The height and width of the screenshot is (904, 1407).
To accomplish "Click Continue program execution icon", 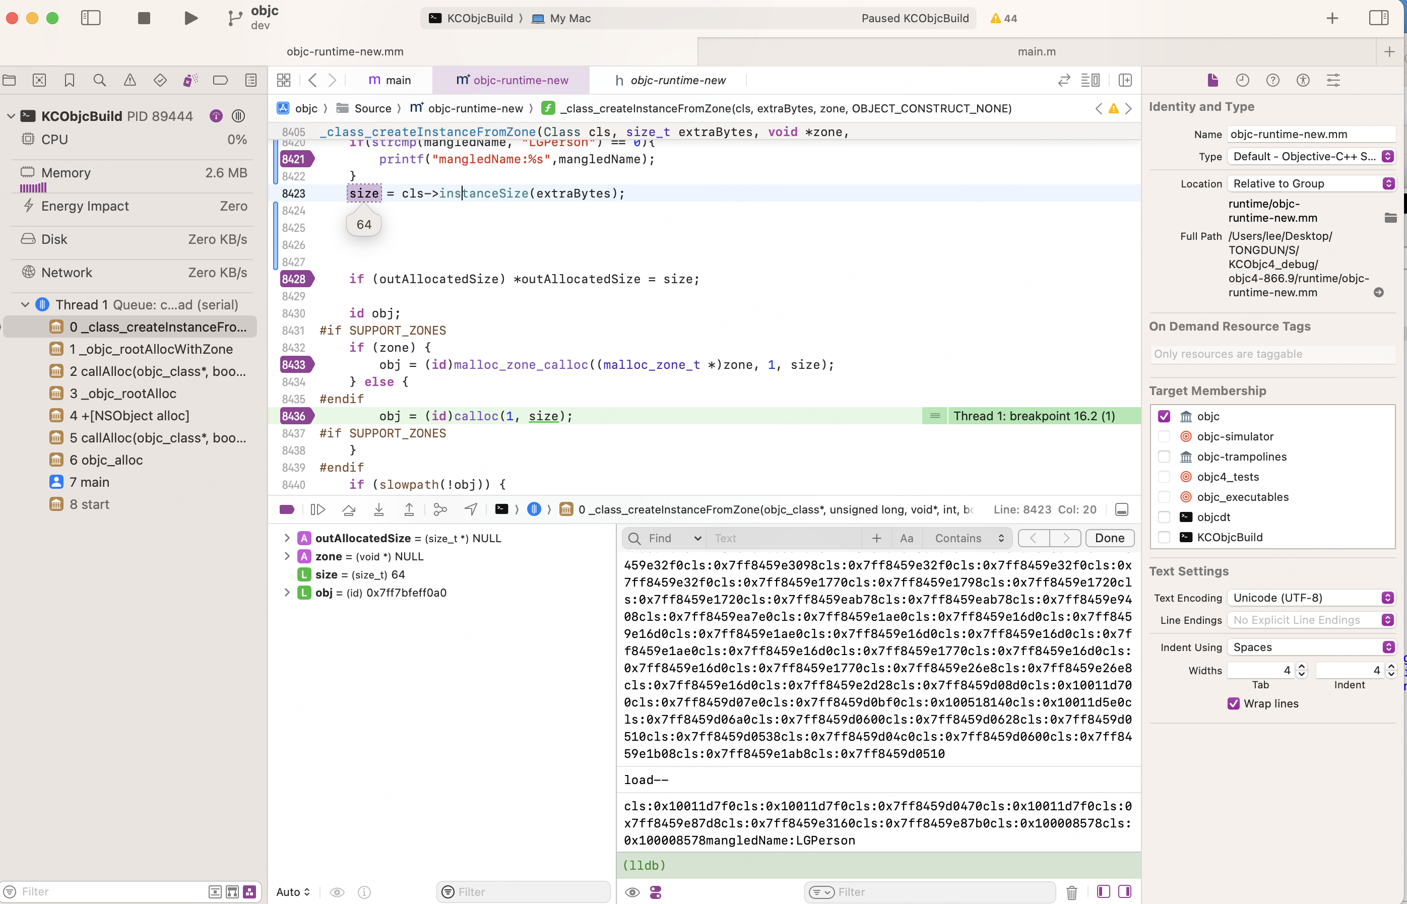I will coord(317,509).
